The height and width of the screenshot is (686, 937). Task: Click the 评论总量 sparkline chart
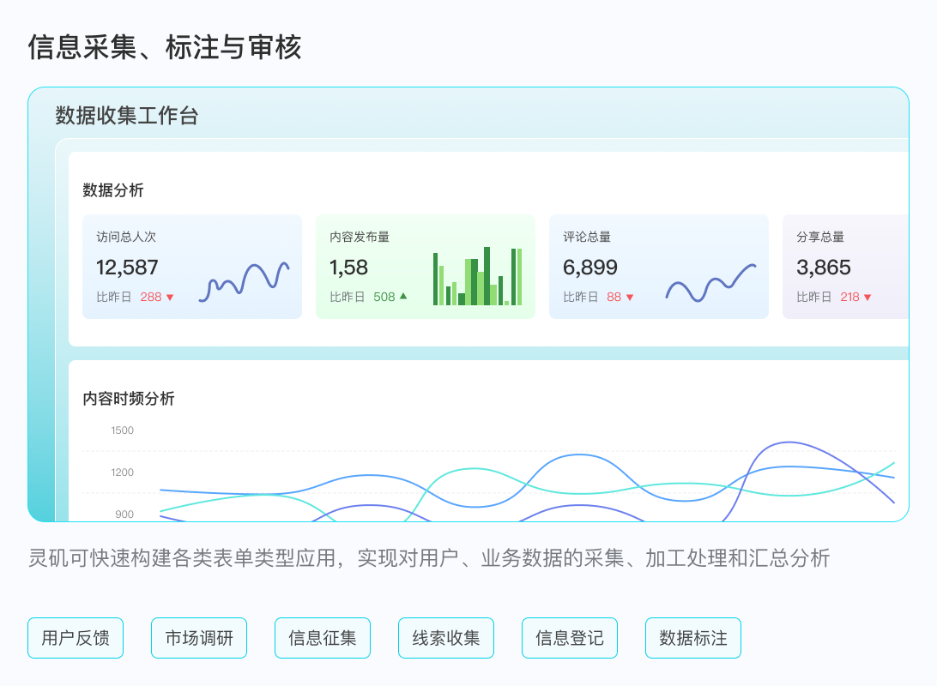[711, 282]
